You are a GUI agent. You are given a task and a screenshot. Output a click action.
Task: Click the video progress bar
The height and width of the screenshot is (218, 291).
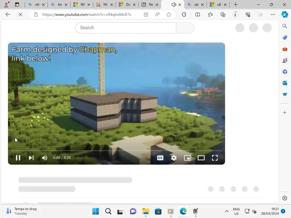116,150
